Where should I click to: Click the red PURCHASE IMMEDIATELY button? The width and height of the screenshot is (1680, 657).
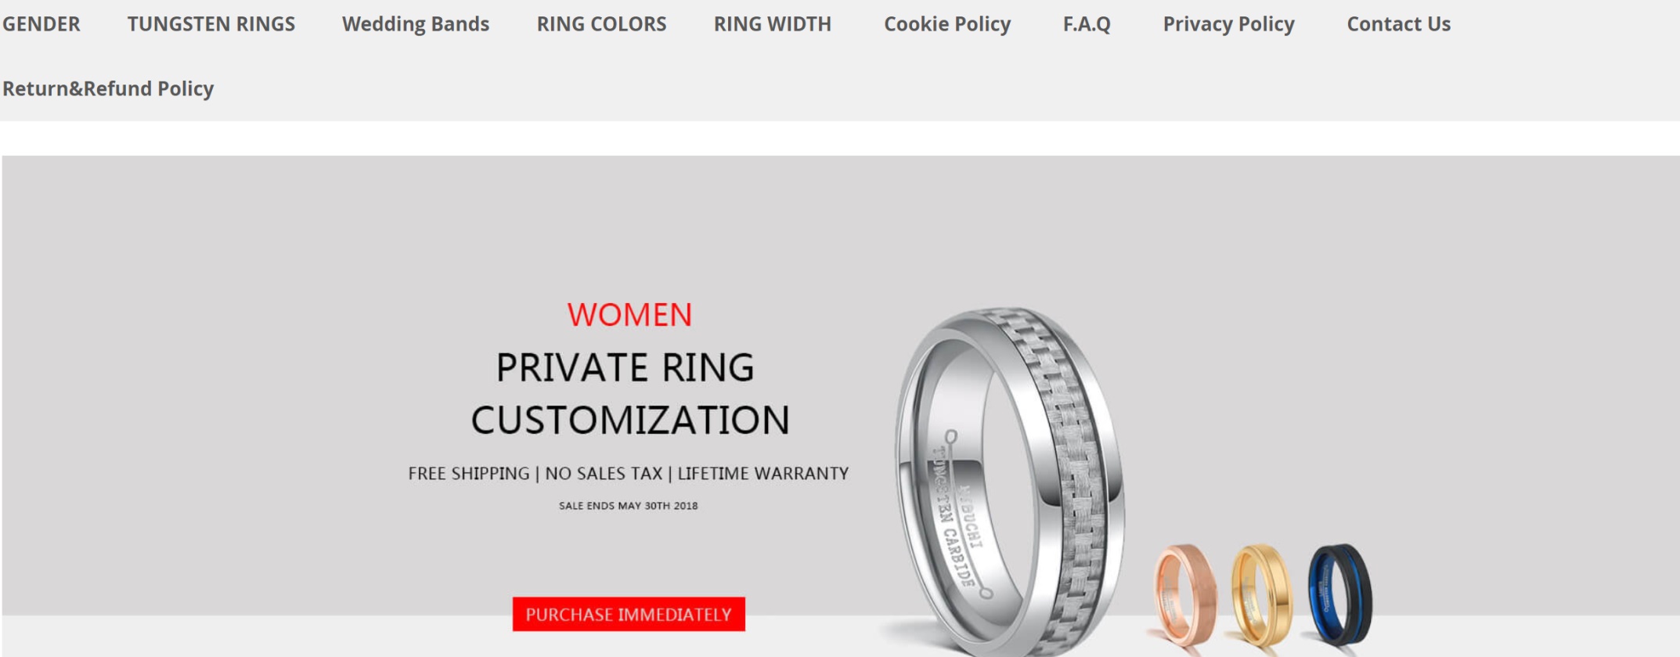pos(629,614)
